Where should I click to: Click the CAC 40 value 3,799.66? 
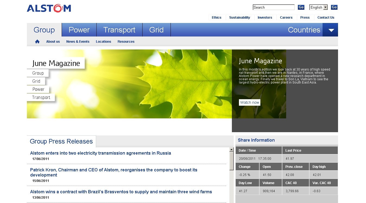coord(292,191)
